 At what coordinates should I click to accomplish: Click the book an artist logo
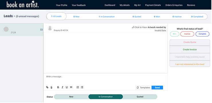(x=23, y=4)
